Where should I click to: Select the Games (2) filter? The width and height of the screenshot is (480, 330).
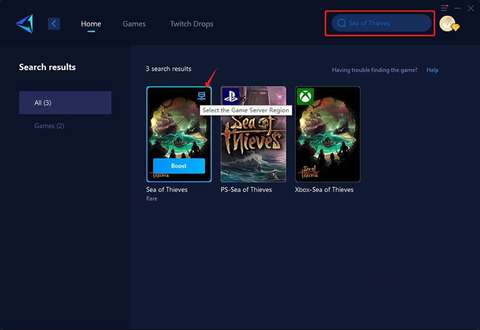point(49,126)
